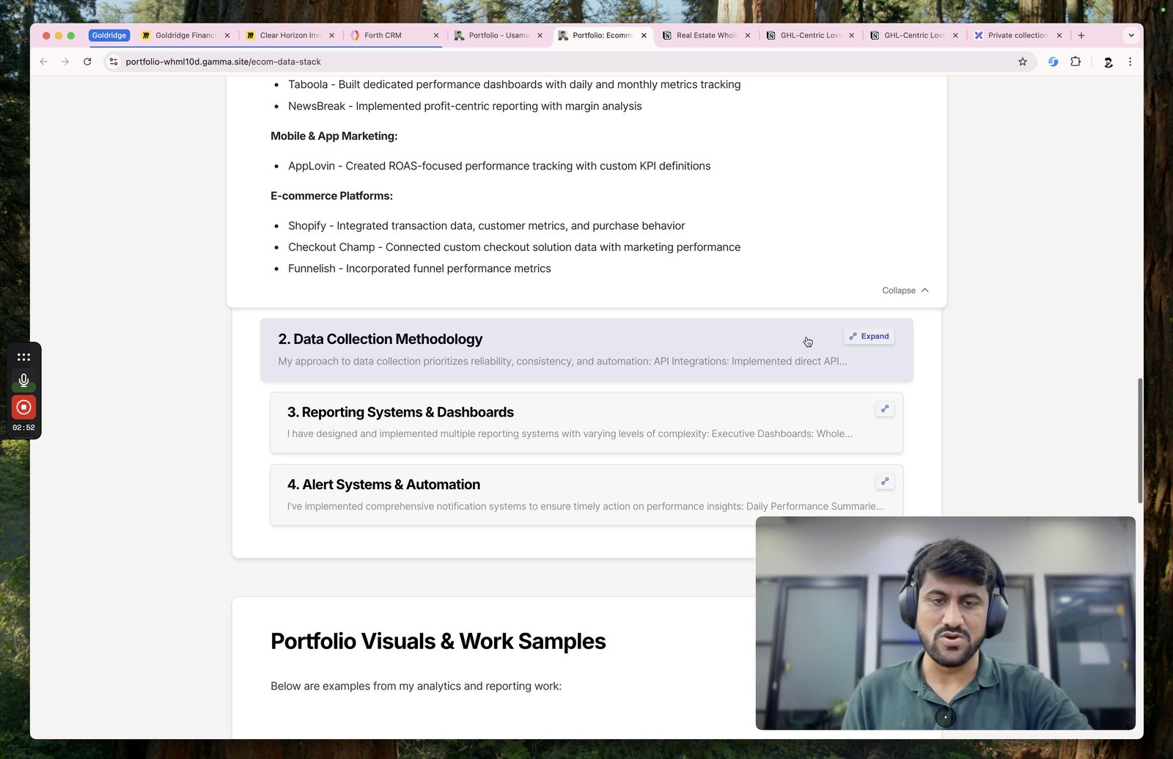Expand the Data Collection Methodology section
Viewport: 1173px width, 759px height.
tap(869, 336)
